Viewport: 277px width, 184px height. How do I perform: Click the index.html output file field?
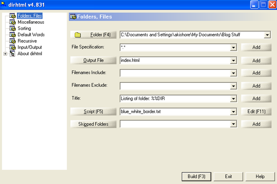(175, 61)
